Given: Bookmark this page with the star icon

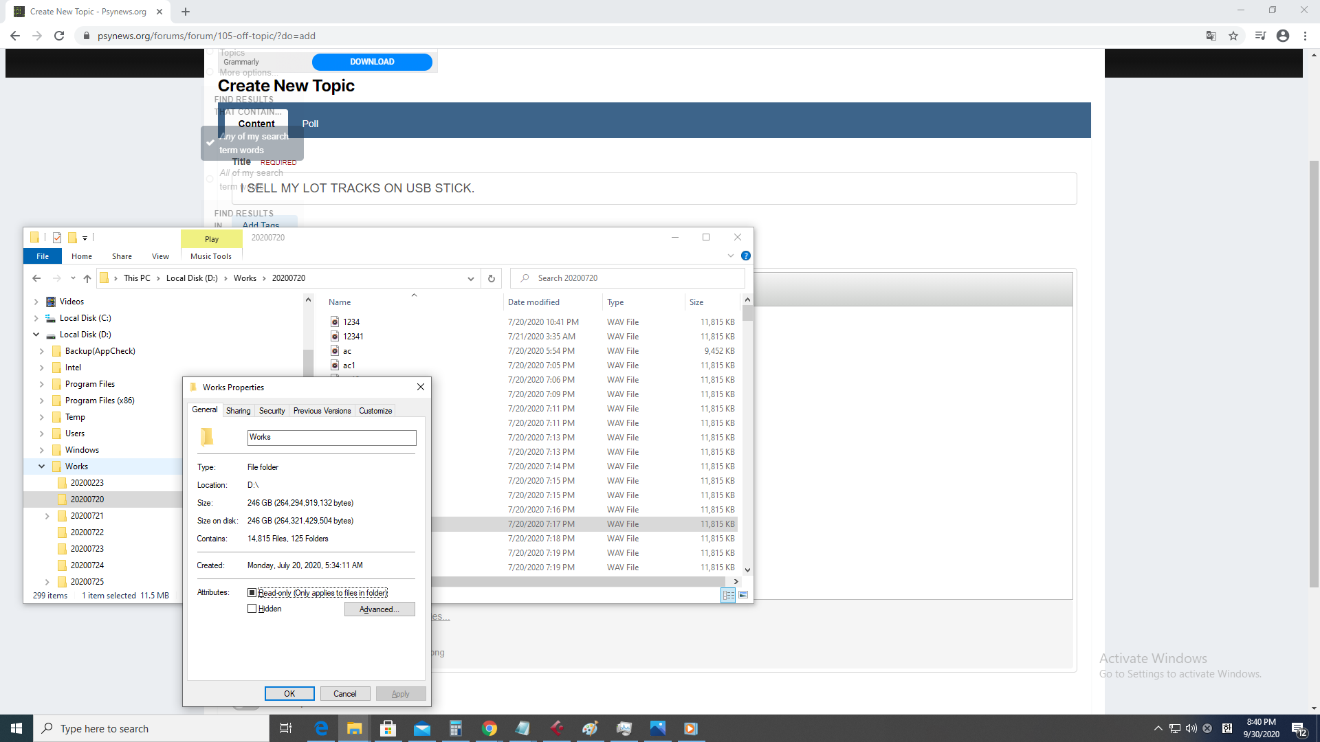Looking at the screenshot, I should point(1233,36).
